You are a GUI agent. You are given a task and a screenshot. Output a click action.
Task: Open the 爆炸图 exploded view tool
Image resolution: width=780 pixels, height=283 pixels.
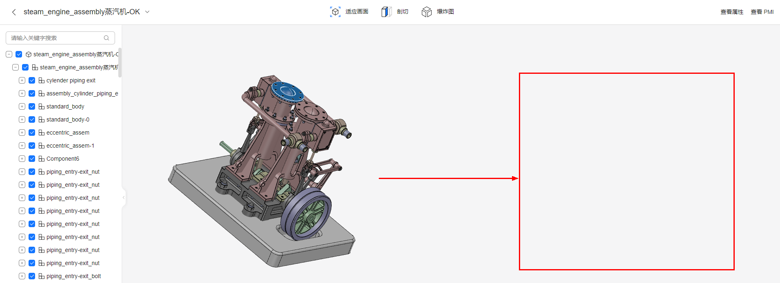tap(438, 12)
